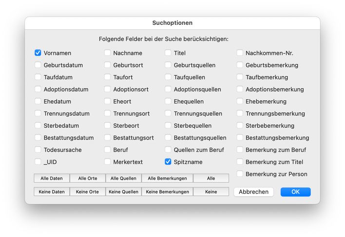The width and height of the screenshot is (345, 237).
Task: Uncheck the Vornamen checkbox
Action: 38,53
